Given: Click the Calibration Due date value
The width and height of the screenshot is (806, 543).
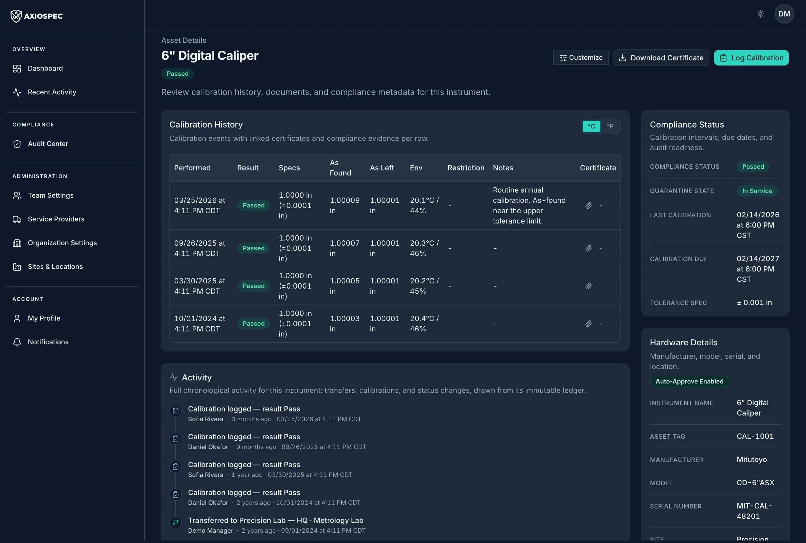Looking at the screenshot, I should click(757, 269).
